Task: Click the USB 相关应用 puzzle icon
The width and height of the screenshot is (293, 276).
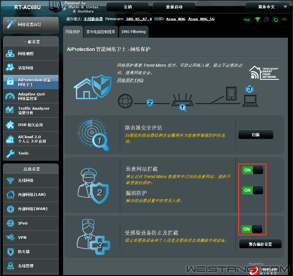Action: coord(10,125)
